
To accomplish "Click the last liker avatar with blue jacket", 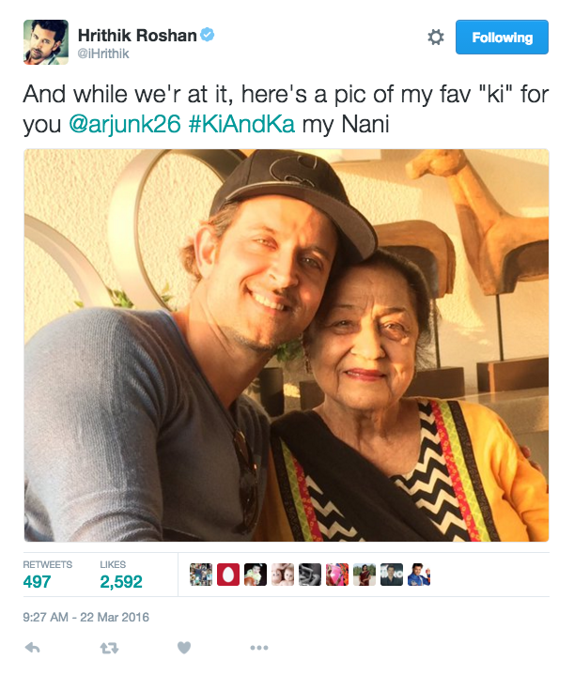I will 419,575.
